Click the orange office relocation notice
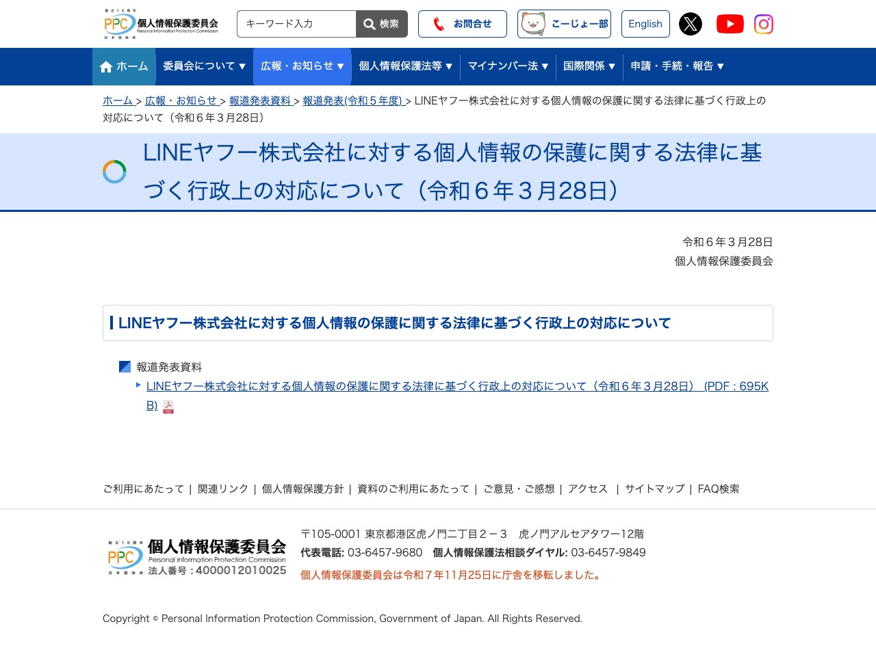This screenshot has width=876, height=648. 452,575
